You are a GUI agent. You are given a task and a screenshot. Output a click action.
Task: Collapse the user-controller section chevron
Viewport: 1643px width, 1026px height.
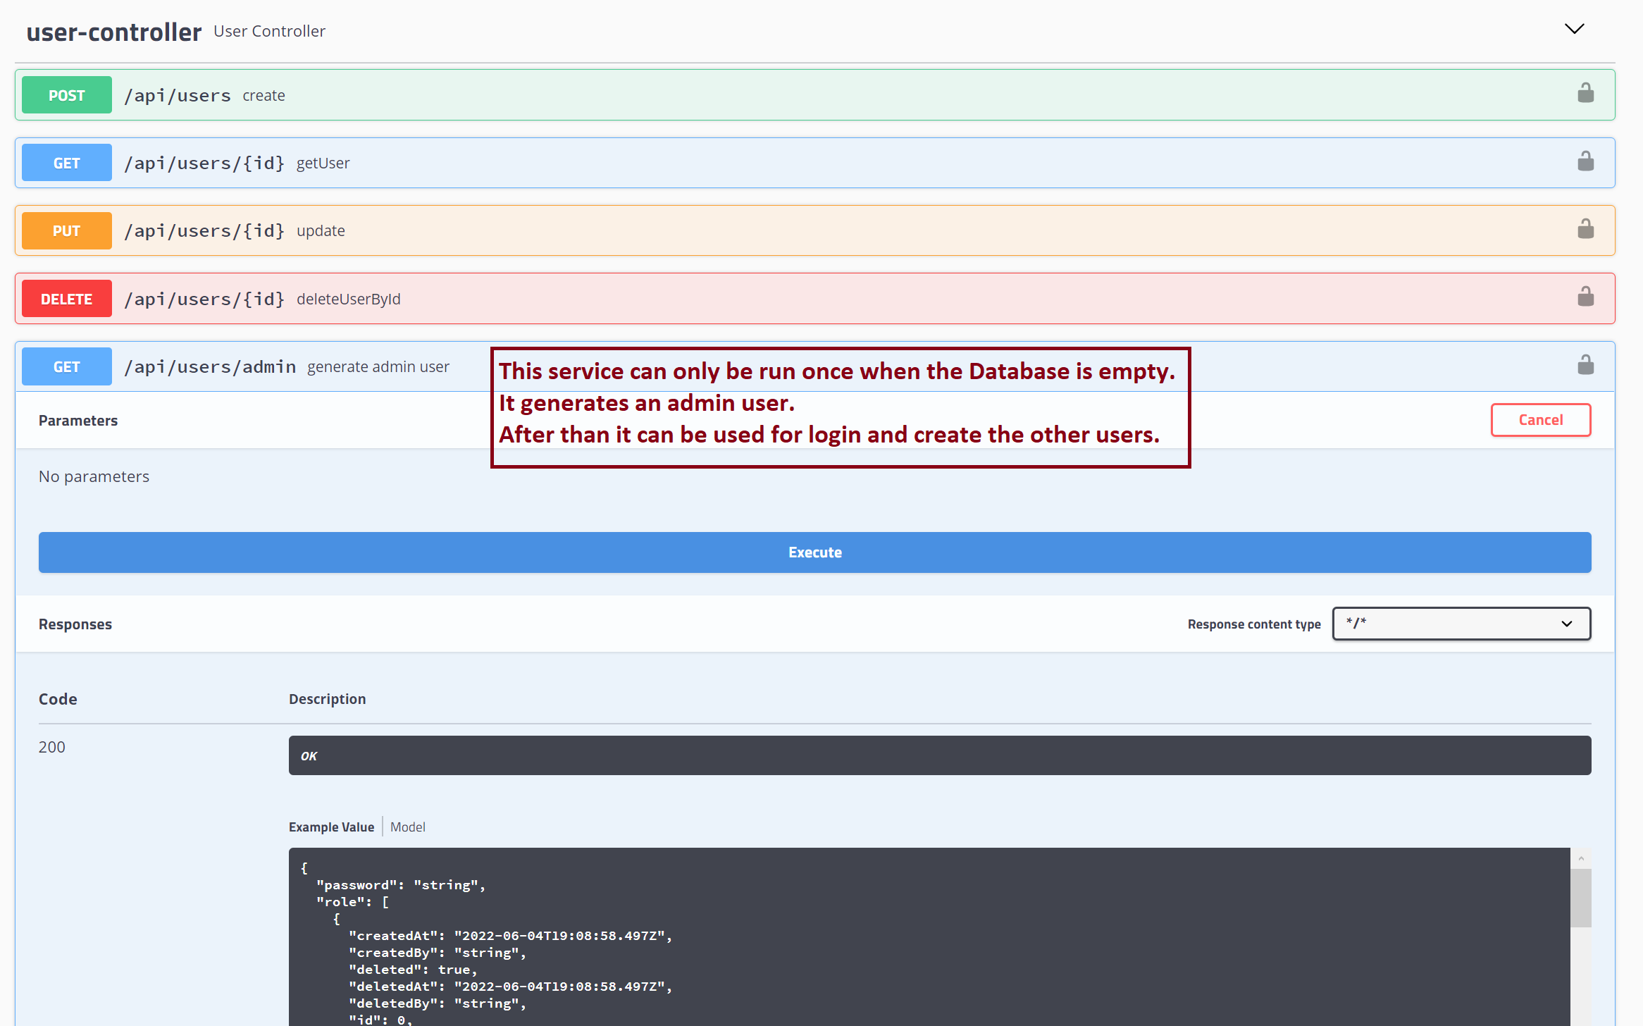[1574, 29]
